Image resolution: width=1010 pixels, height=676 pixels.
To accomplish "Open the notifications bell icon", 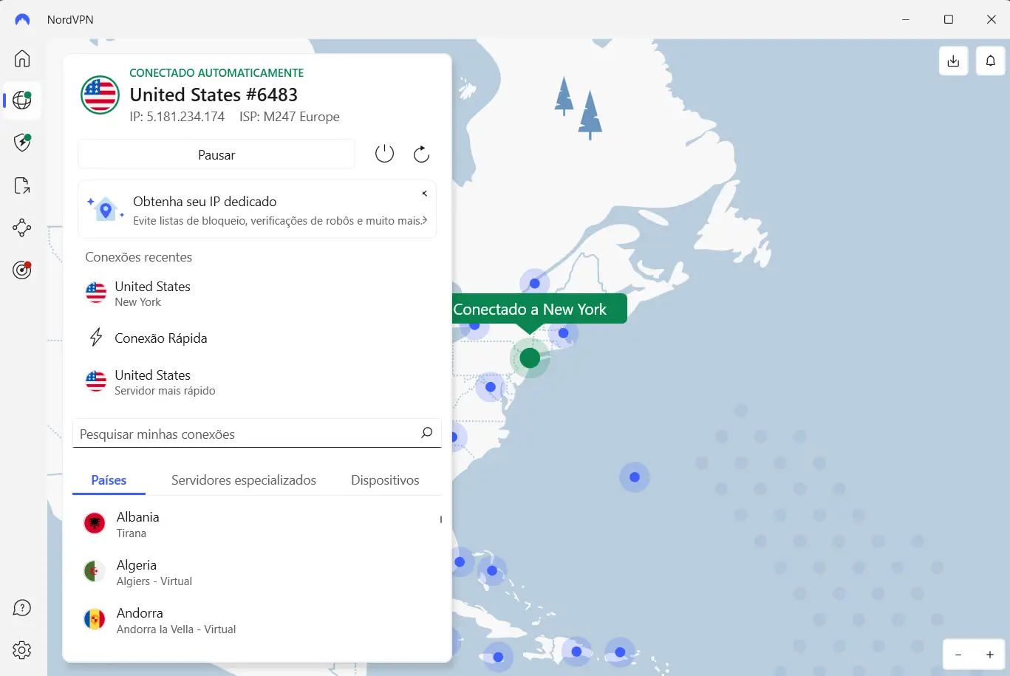I will tap(991, 61).
